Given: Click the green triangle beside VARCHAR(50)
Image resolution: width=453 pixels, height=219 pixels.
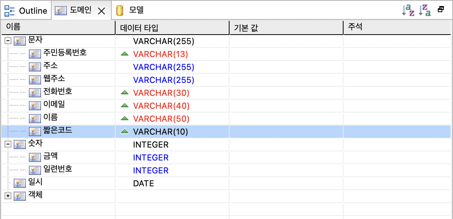Looking at the screenshot, I should [x=125, y=118].
